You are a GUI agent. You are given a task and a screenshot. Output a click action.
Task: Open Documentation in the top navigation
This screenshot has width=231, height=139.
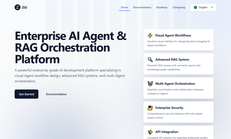(142, 7)
